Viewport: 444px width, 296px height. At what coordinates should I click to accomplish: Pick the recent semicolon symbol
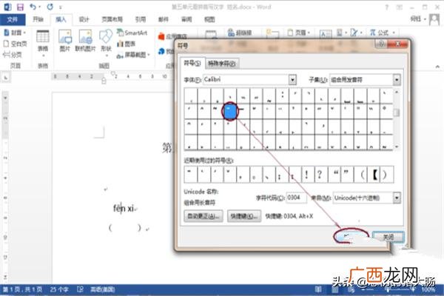pyautogui.click(x=280, y=175)
